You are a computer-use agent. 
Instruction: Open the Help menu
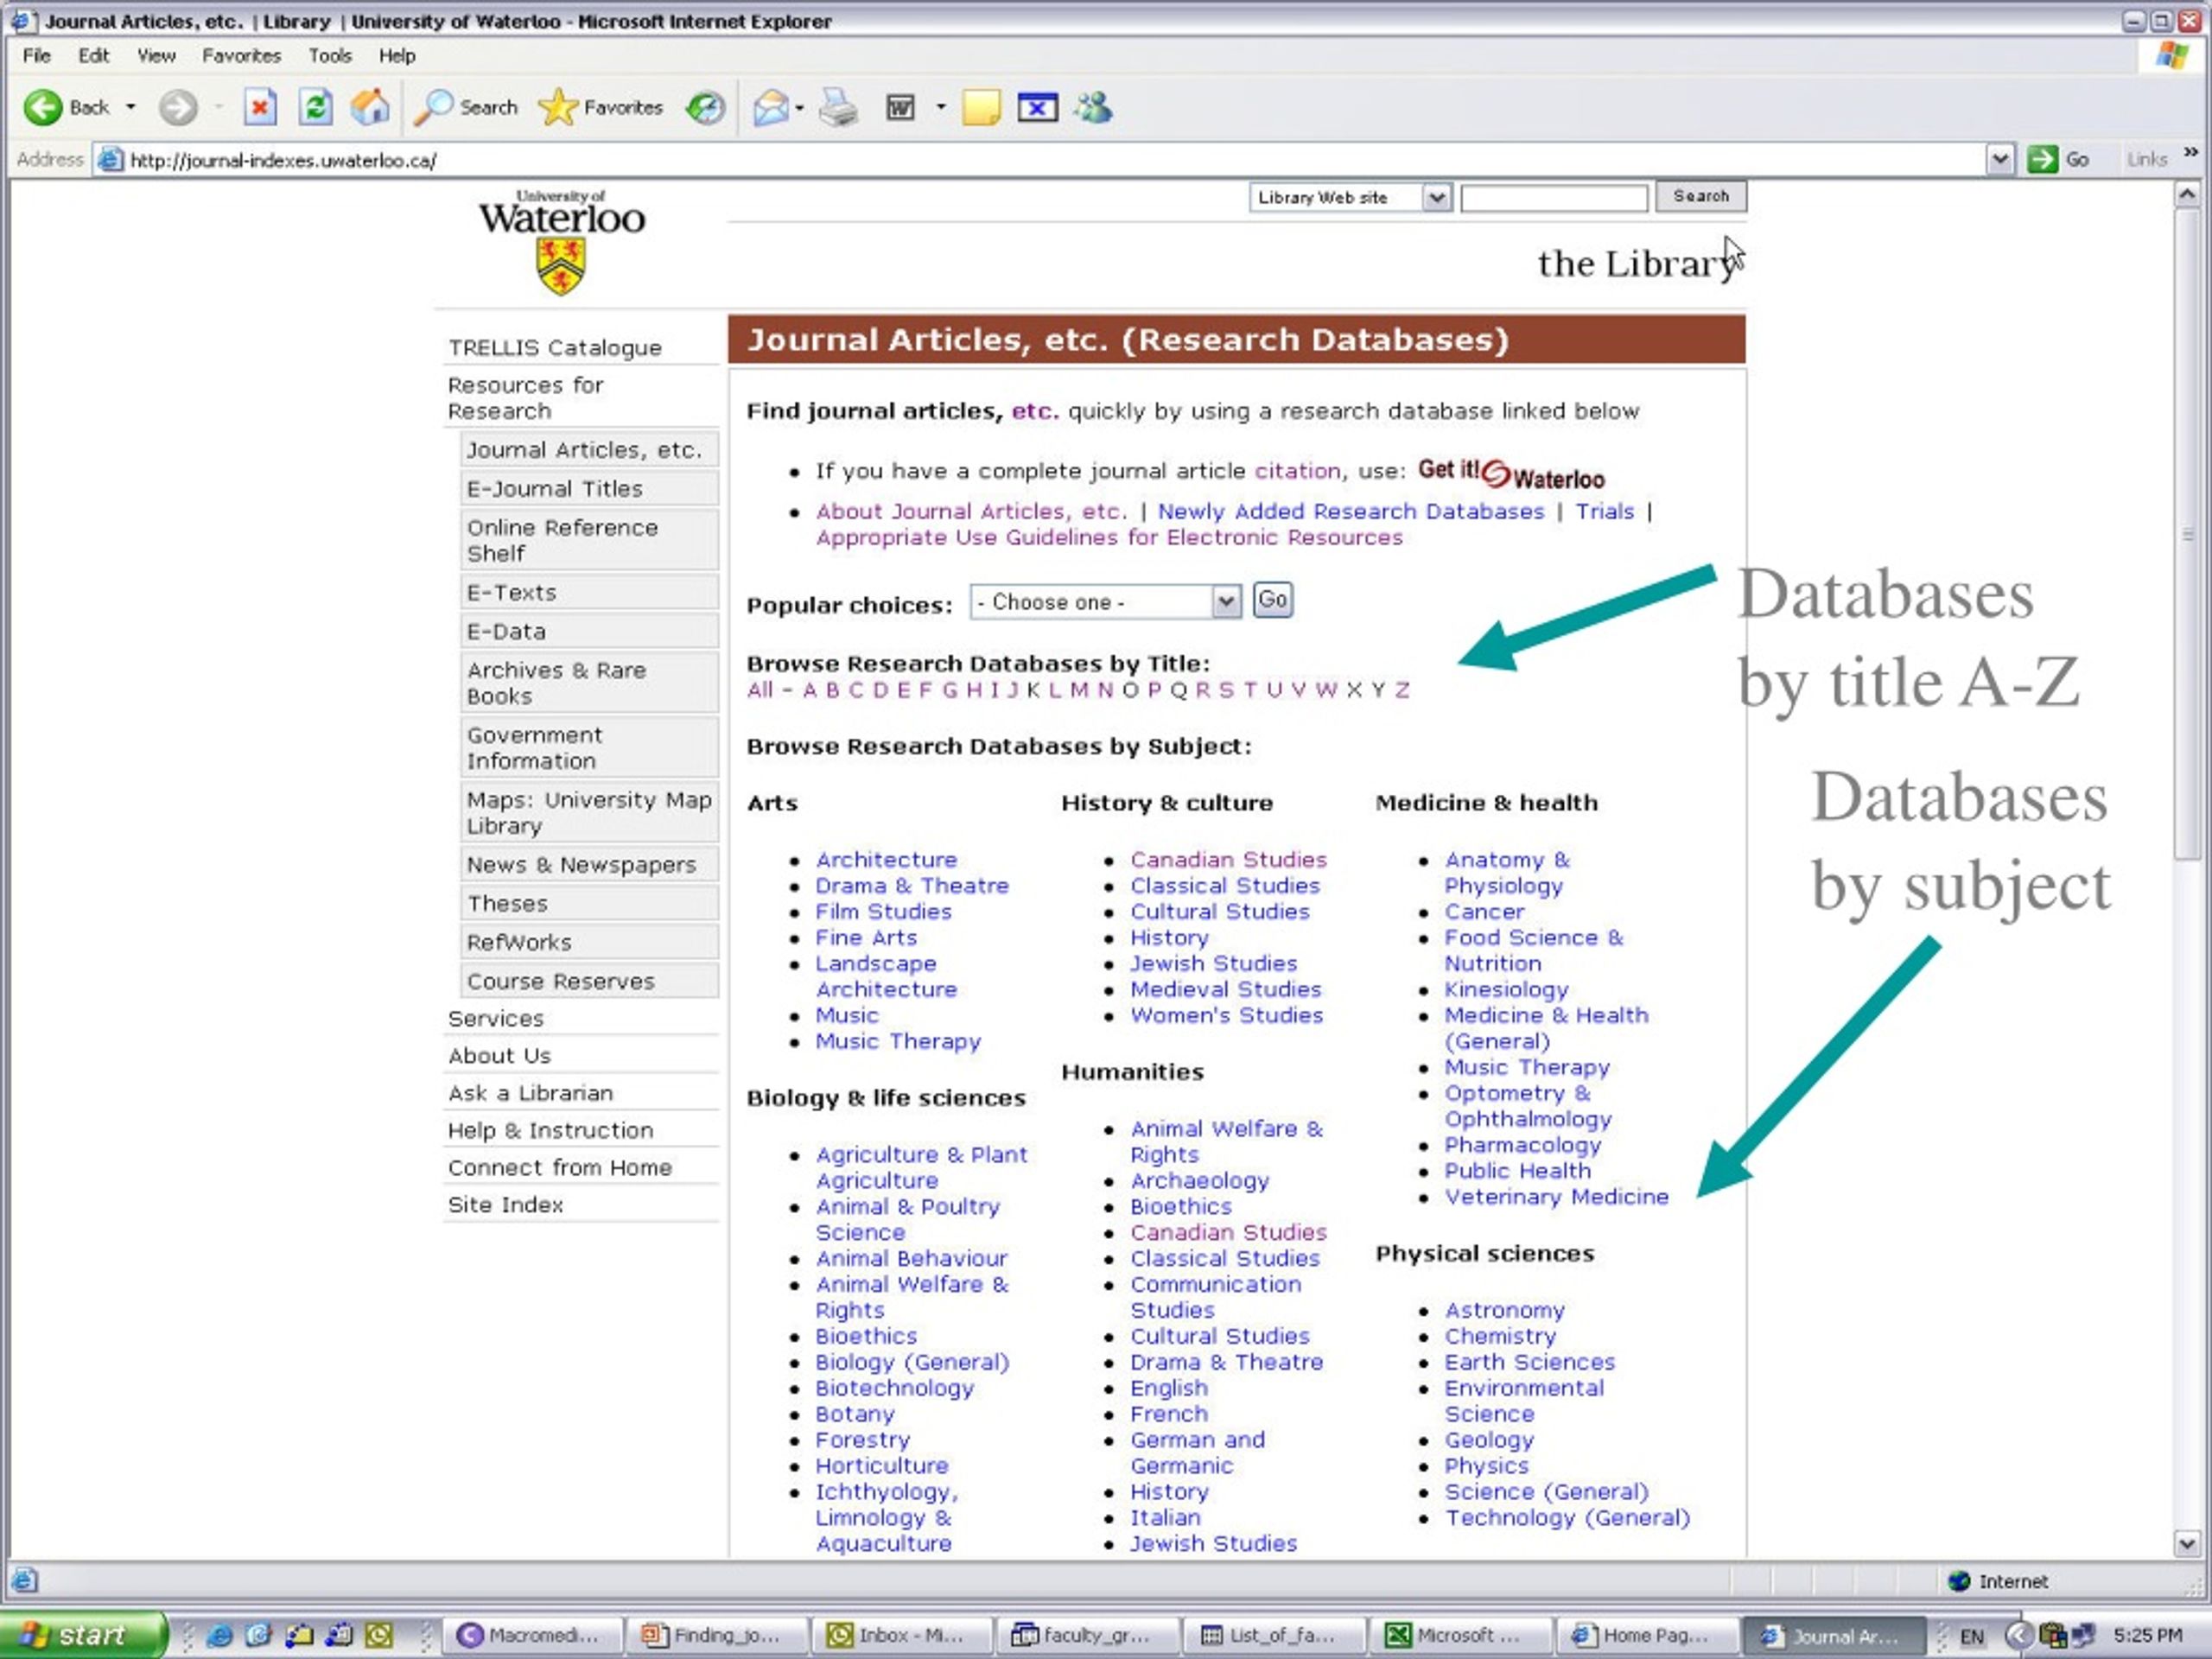click(397, 56)
